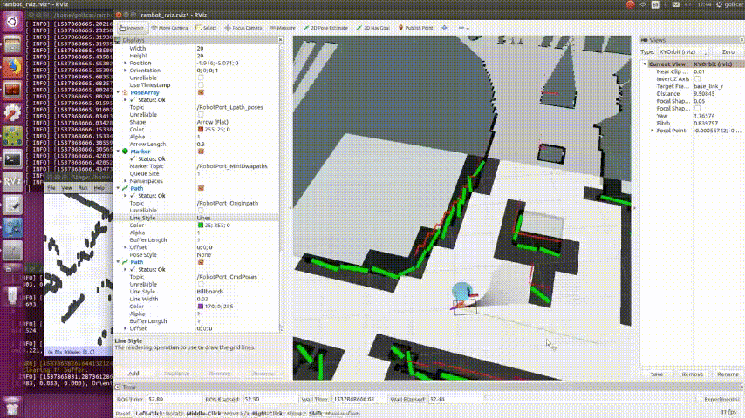The height and width of the screenshot is (418, 745).
Task: Open Firefox from the Ubuntu launcher
Action: click(x=12, y=65)
